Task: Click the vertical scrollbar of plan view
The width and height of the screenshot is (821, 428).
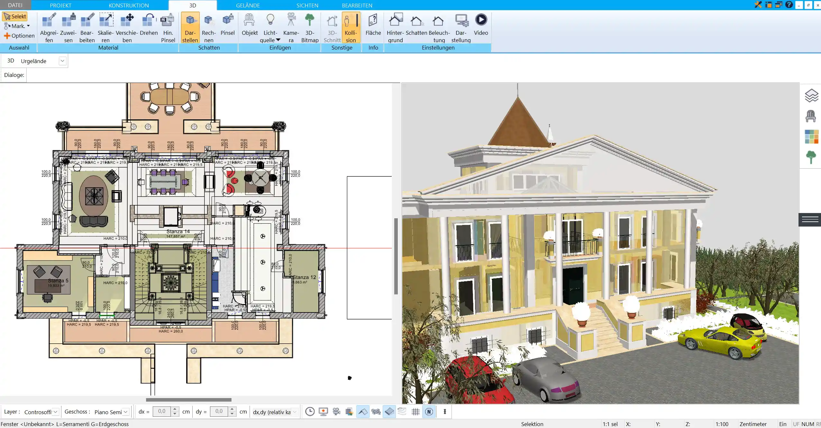Action: [396, 256]
